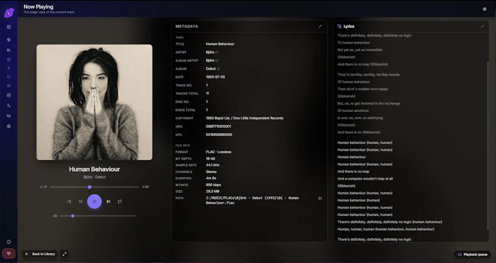Open the artists person icon in sidebar
496x263 pixels.
9,68
